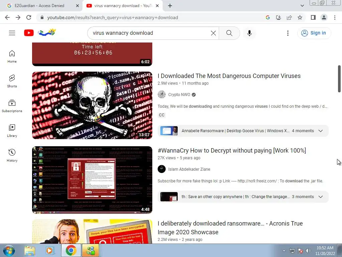The image size is (342, 257).
Task: Click the CC closed captions badge
Action: pos(162,115)
